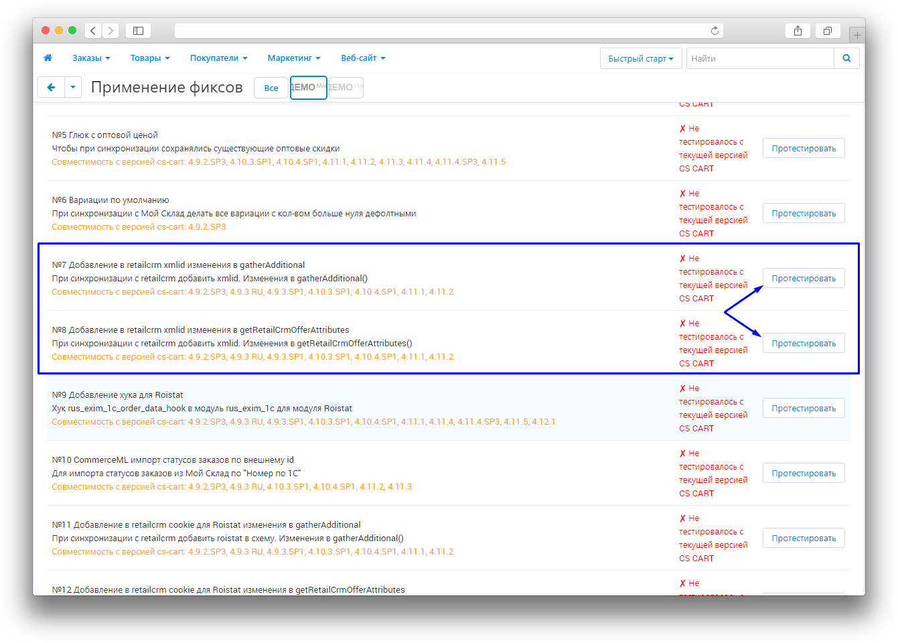Open the Safari share menu

pos(798,31)
